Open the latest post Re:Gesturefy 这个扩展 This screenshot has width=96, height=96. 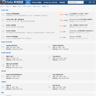click(x=81, y=19)
